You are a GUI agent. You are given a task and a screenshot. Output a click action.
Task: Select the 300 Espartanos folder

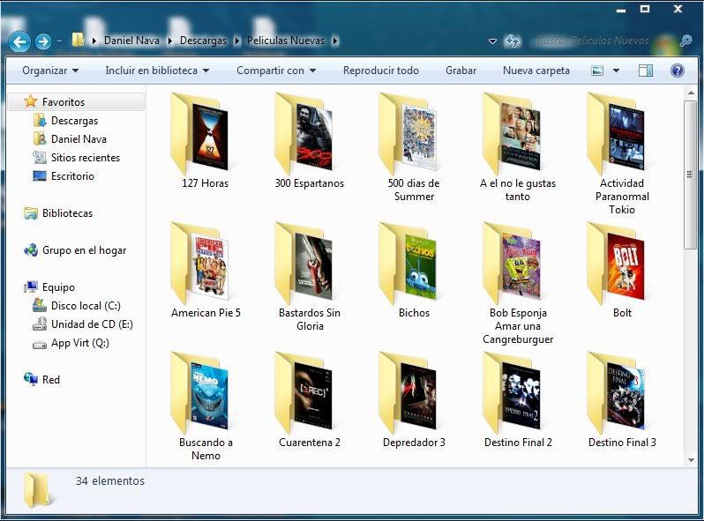310,140
